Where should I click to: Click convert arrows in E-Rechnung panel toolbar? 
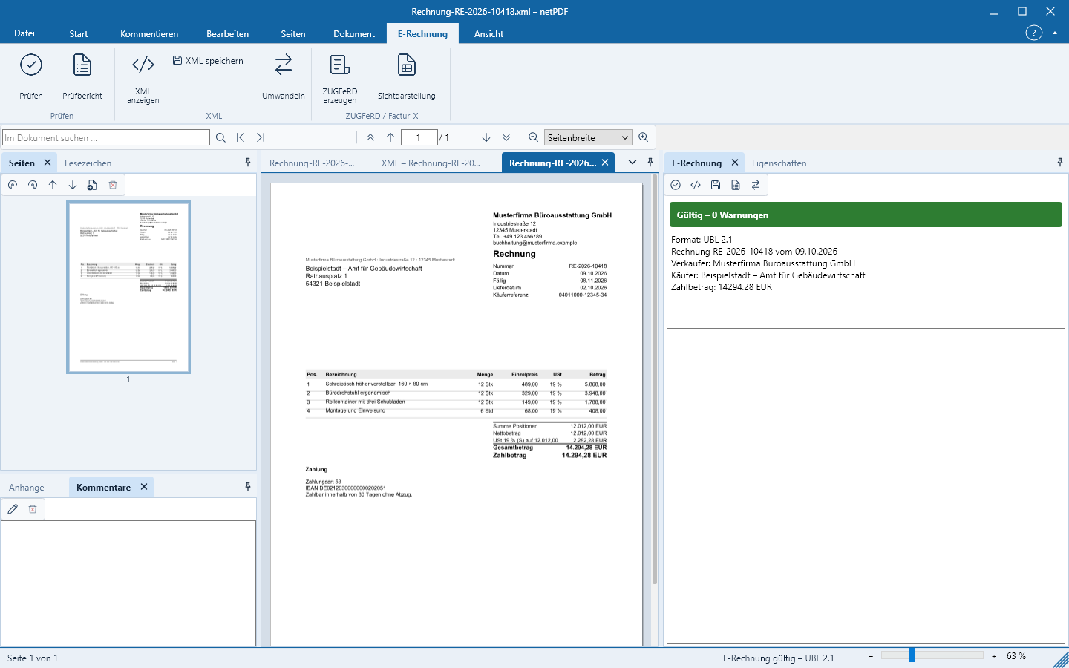[x=756, y=185]
